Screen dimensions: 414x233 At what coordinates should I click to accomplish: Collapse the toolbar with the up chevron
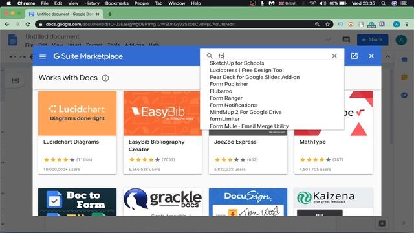[387, 56]
